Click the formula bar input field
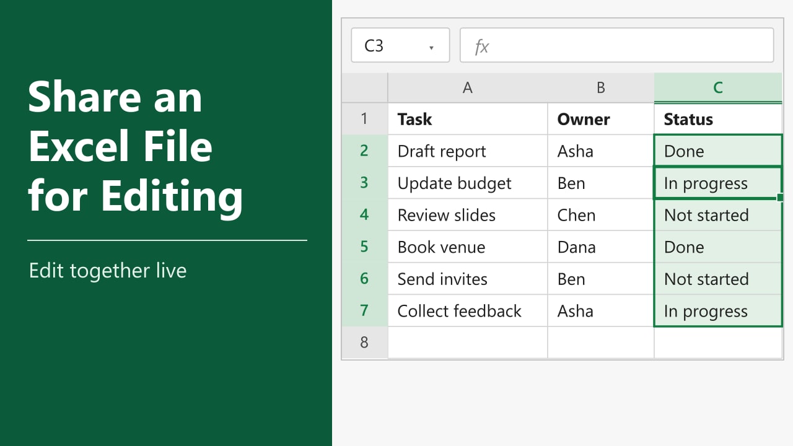This screenshot has width=793, height=446. click(616, 45)
